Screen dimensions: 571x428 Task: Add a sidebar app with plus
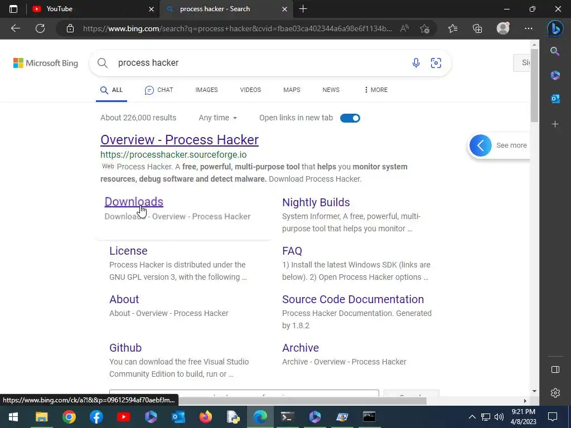pyautogui.click(x=555, y=124)
